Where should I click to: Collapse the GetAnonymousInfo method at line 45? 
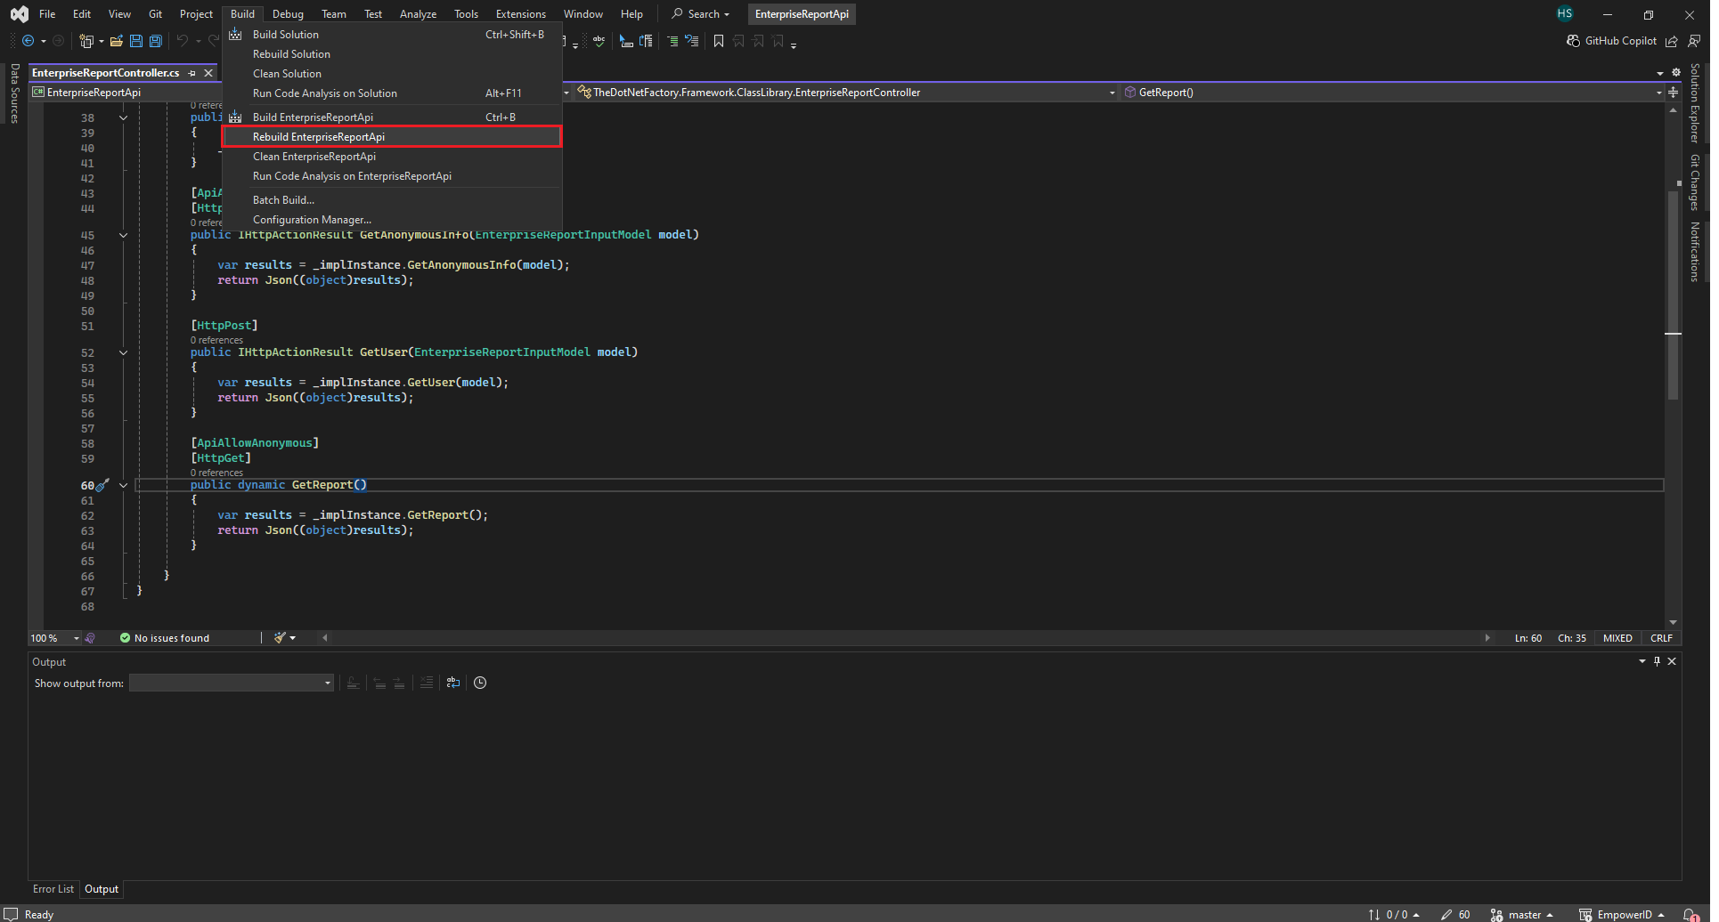[x=123, y=235]
